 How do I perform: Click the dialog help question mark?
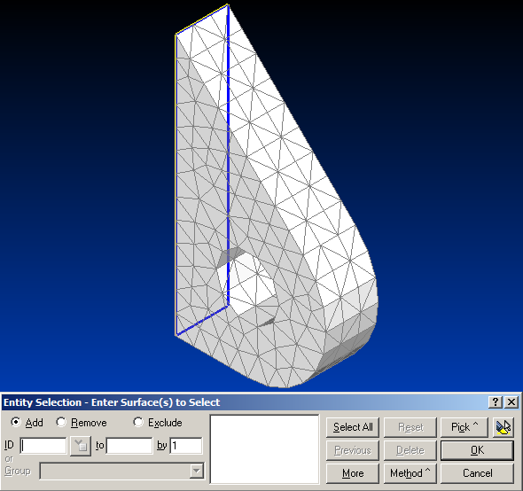click(x=496, y=402)
